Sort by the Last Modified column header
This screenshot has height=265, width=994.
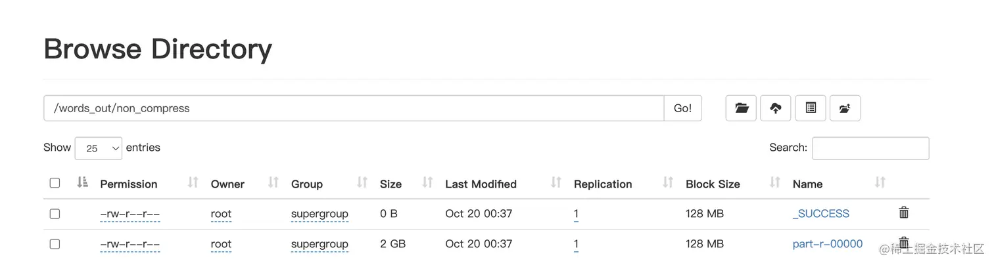point(481,184)
